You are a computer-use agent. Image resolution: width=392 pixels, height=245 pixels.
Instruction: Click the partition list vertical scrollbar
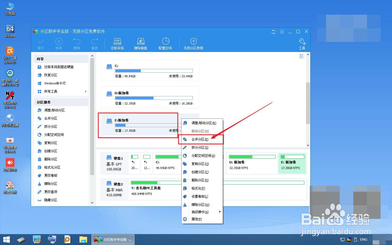coord(308,103)
